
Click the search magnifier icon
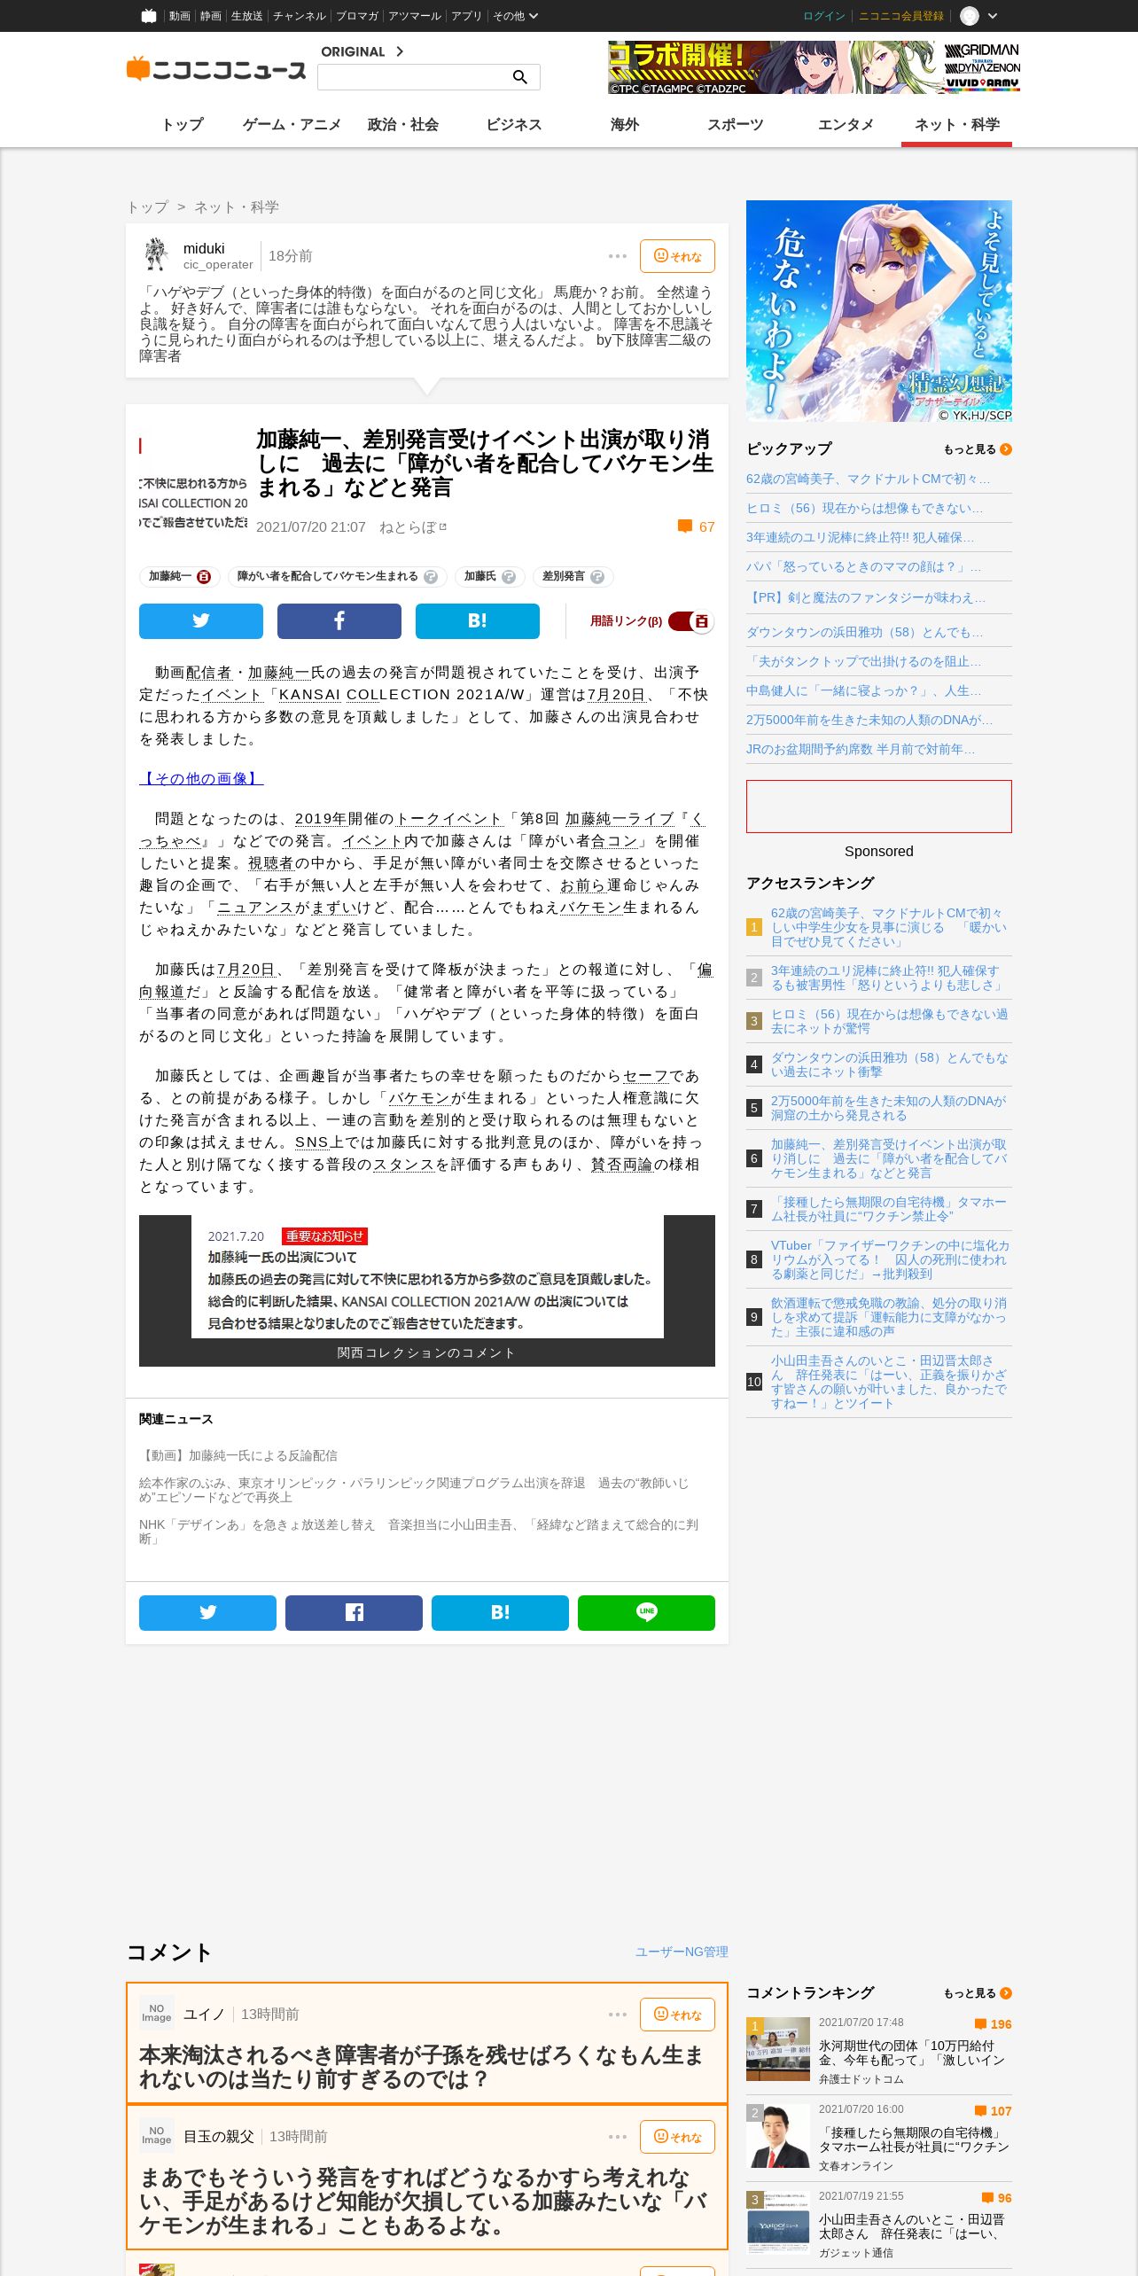pyautogui.click(x=520, y=77)
